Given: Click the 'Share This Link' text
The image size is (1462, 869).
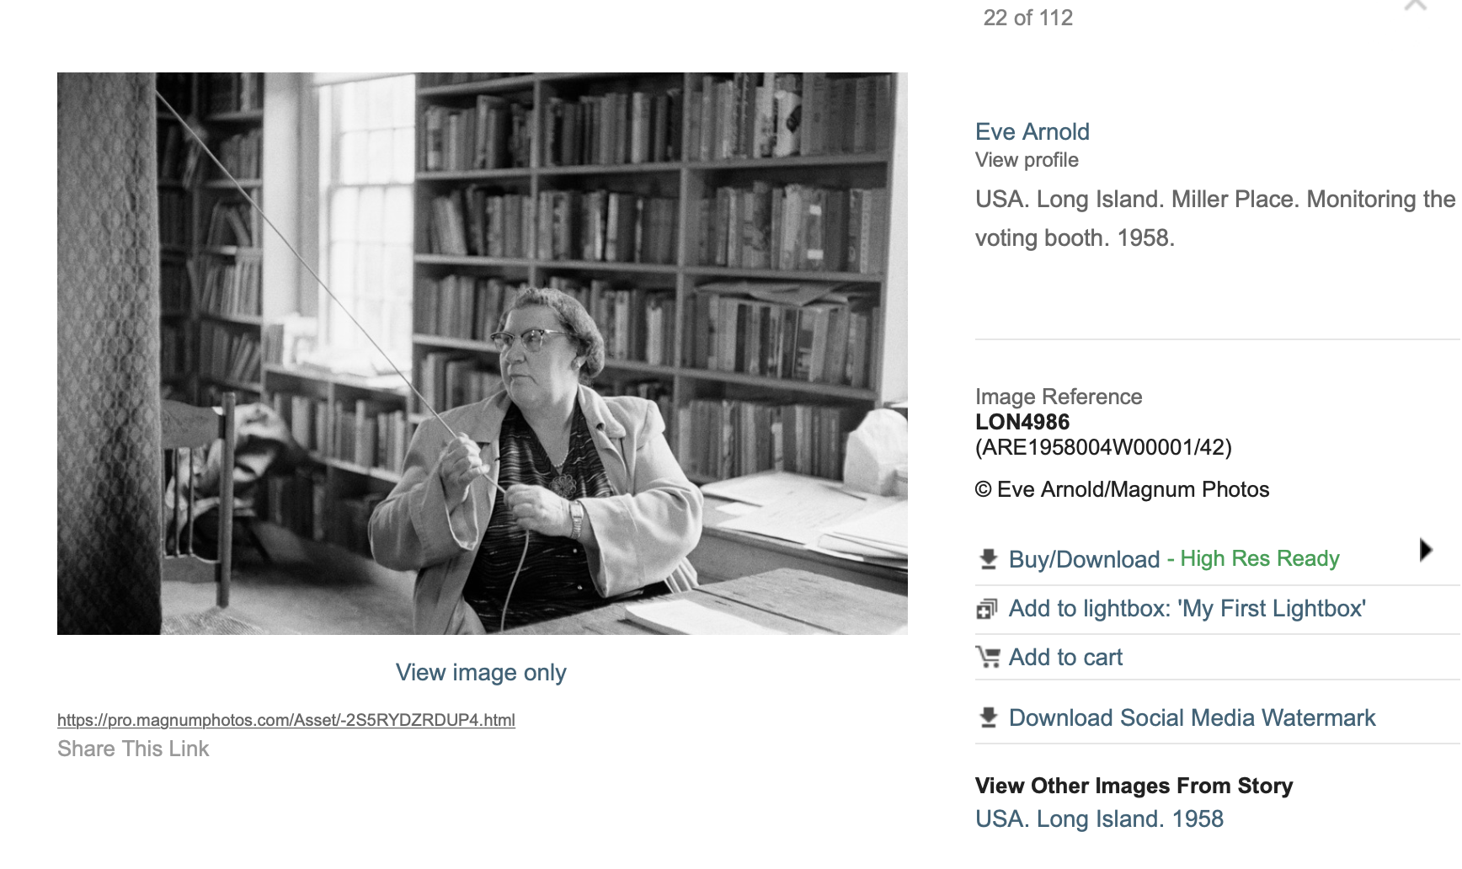Looking at the screenshot, I should point(133,749).
